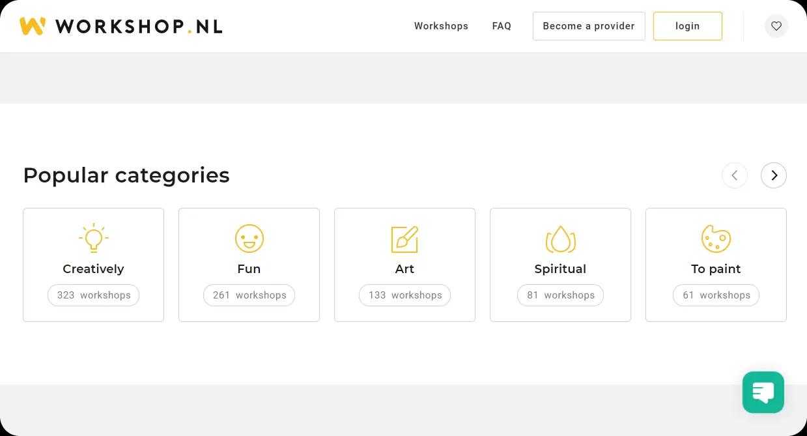Click the WORKSHOP.NL wordmark
This screenshot has height=436, width=807.
point(139,27)
